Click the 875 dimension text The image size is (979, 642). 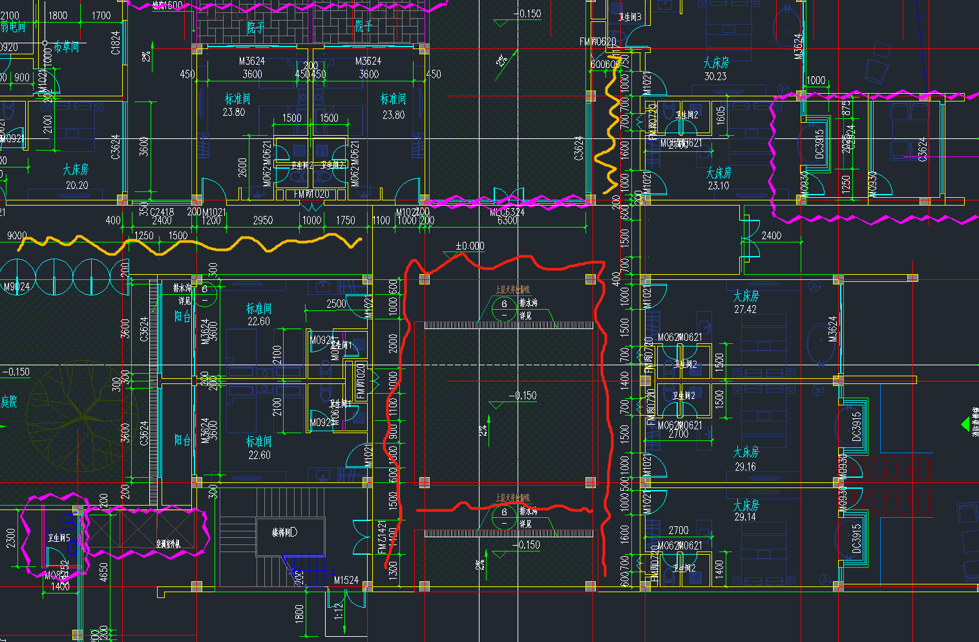[847, 109]
